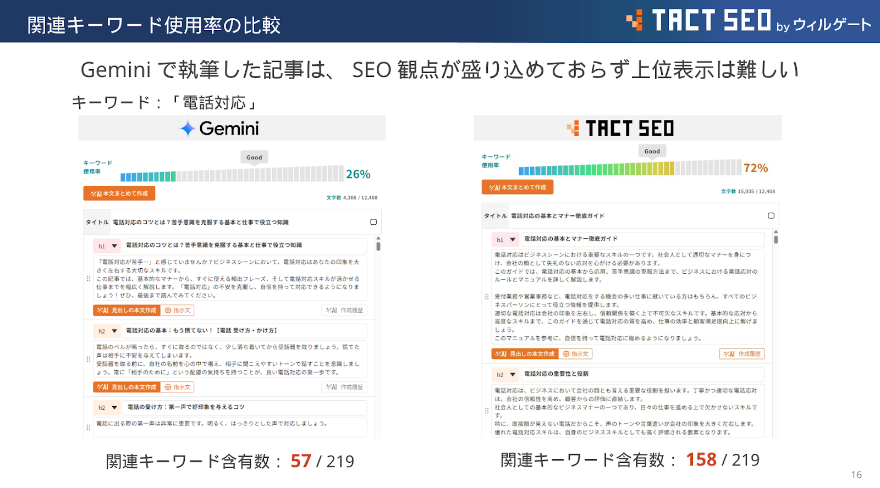Click the Gemini sparkle logo icon
880x488 pixels.
click(x=188, y=129)
